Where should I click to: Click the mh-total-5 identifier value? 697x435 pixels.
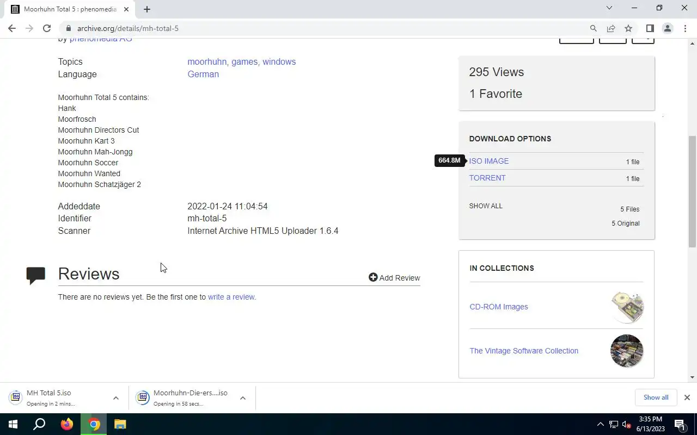[207, 218]
